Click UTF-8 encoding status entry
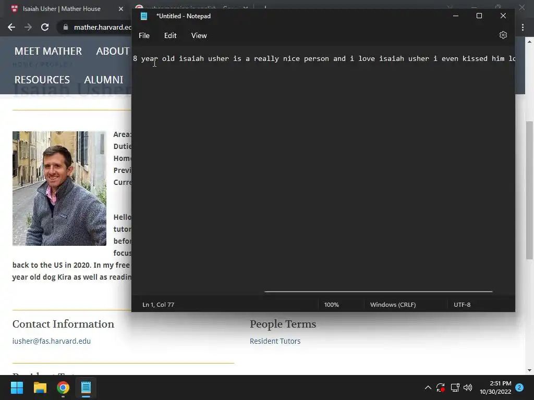The width and height of the screenshot is (534, 400). point(462,305)
